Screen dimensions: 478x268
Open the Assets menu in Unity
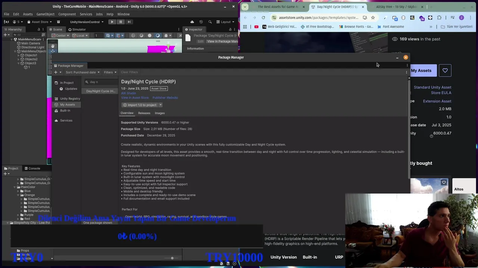tap(28, 14)
